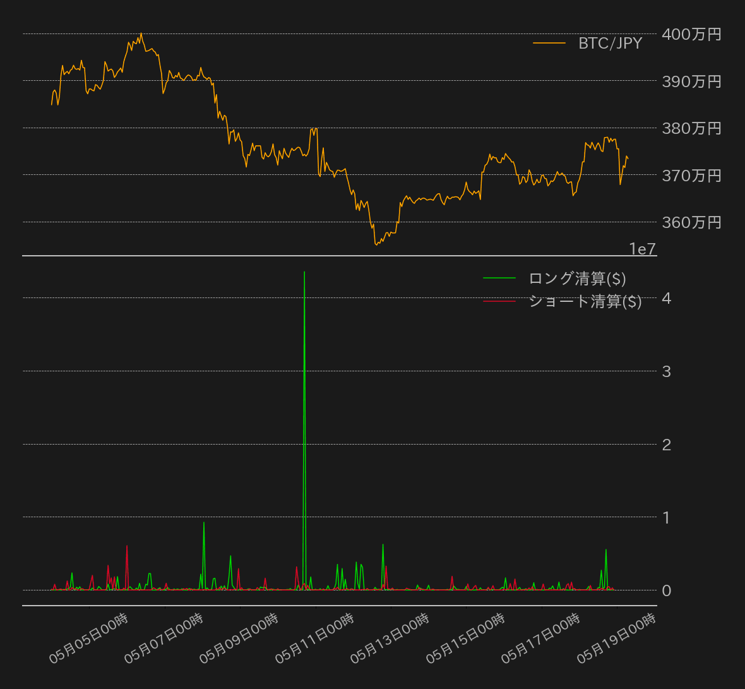The image size is (745, 689).
Task: Click the ショート清算($) legend label
Action: pos(585,301)
